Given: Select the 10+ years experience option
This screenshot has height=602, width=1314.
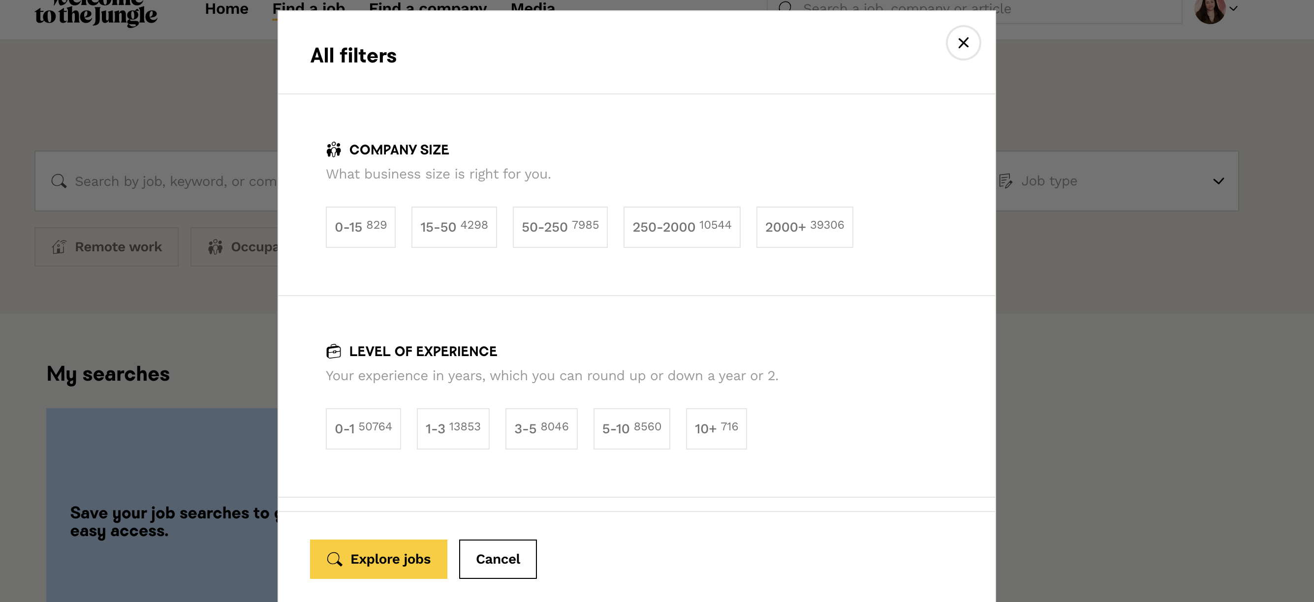Looking at the screenshot, I should pyautogui.click(x=716, y=428).
